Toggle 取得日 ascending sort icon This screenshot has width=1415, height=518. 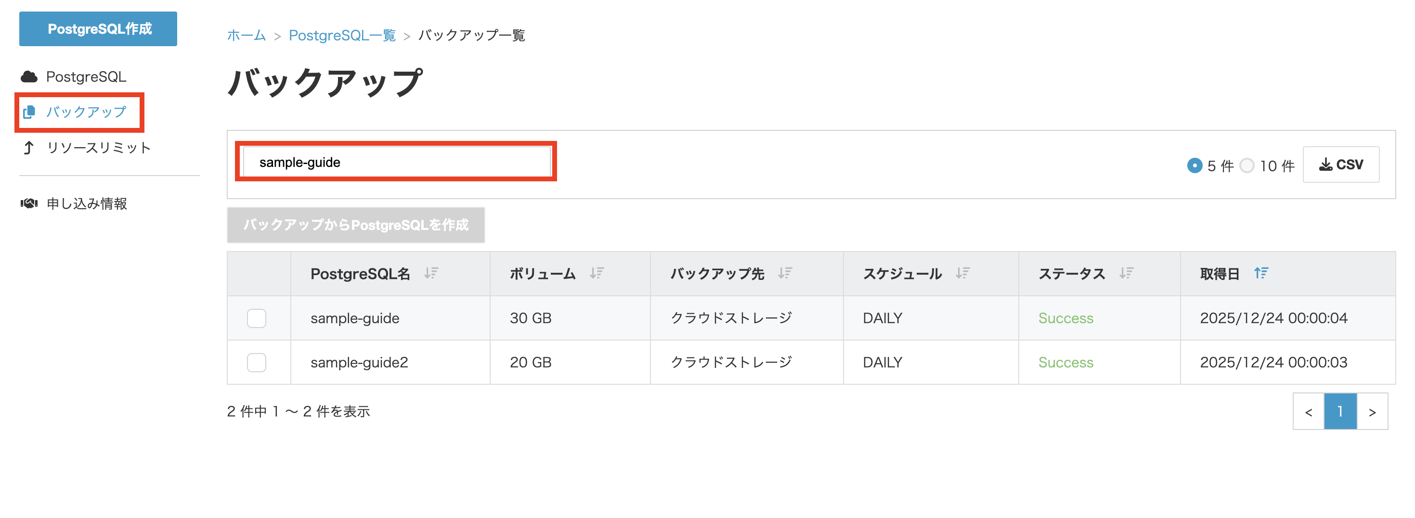(x=1261, y=273)
